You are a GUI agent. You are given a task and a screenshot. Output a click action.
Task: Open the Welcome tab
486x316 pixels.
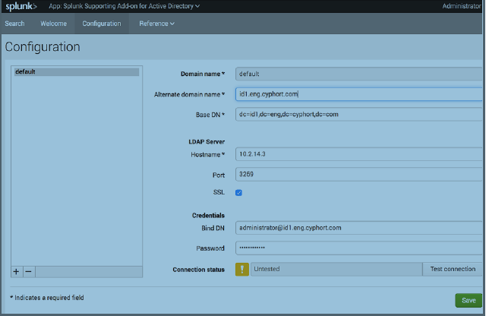(54, 24)
